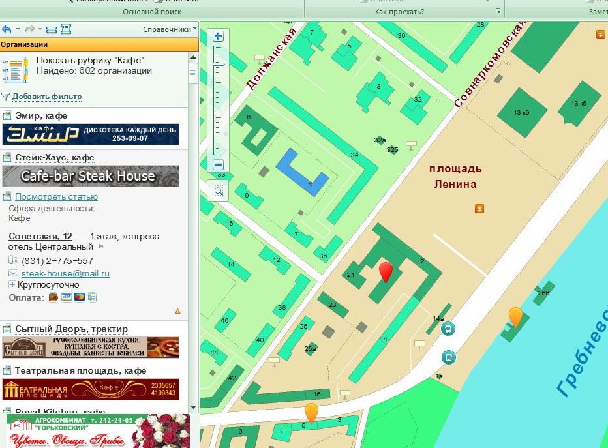This screenshot has width=608, height=448.
Task: Go back using the blue back arrow
Action: [7, 29]
